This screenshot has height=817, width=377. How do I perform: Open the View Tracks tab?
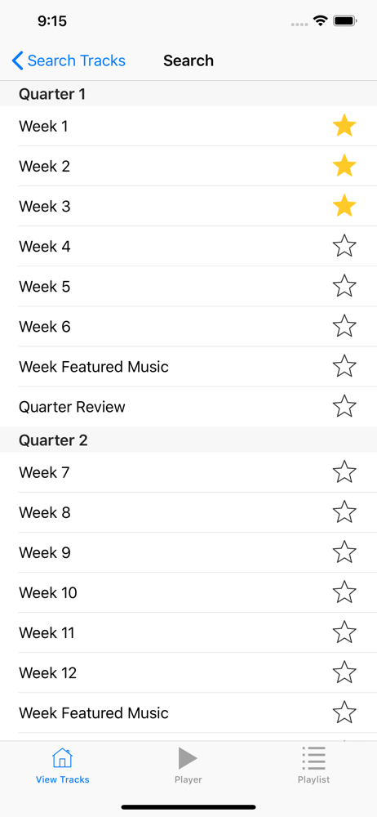[x=63, y=766]
